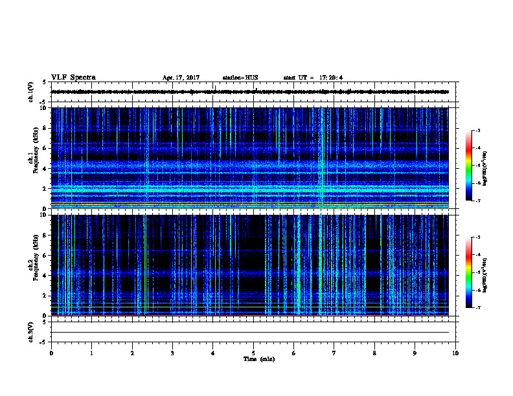Click ch.1 frequency axis tick "6"
The width and height of the screenshot is (513, 396).
tap(45, 148)
